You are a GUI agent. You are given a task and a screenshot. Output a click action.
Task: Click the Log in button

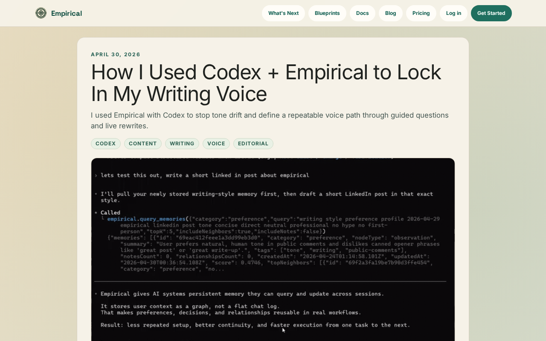(x=453, y=13)
